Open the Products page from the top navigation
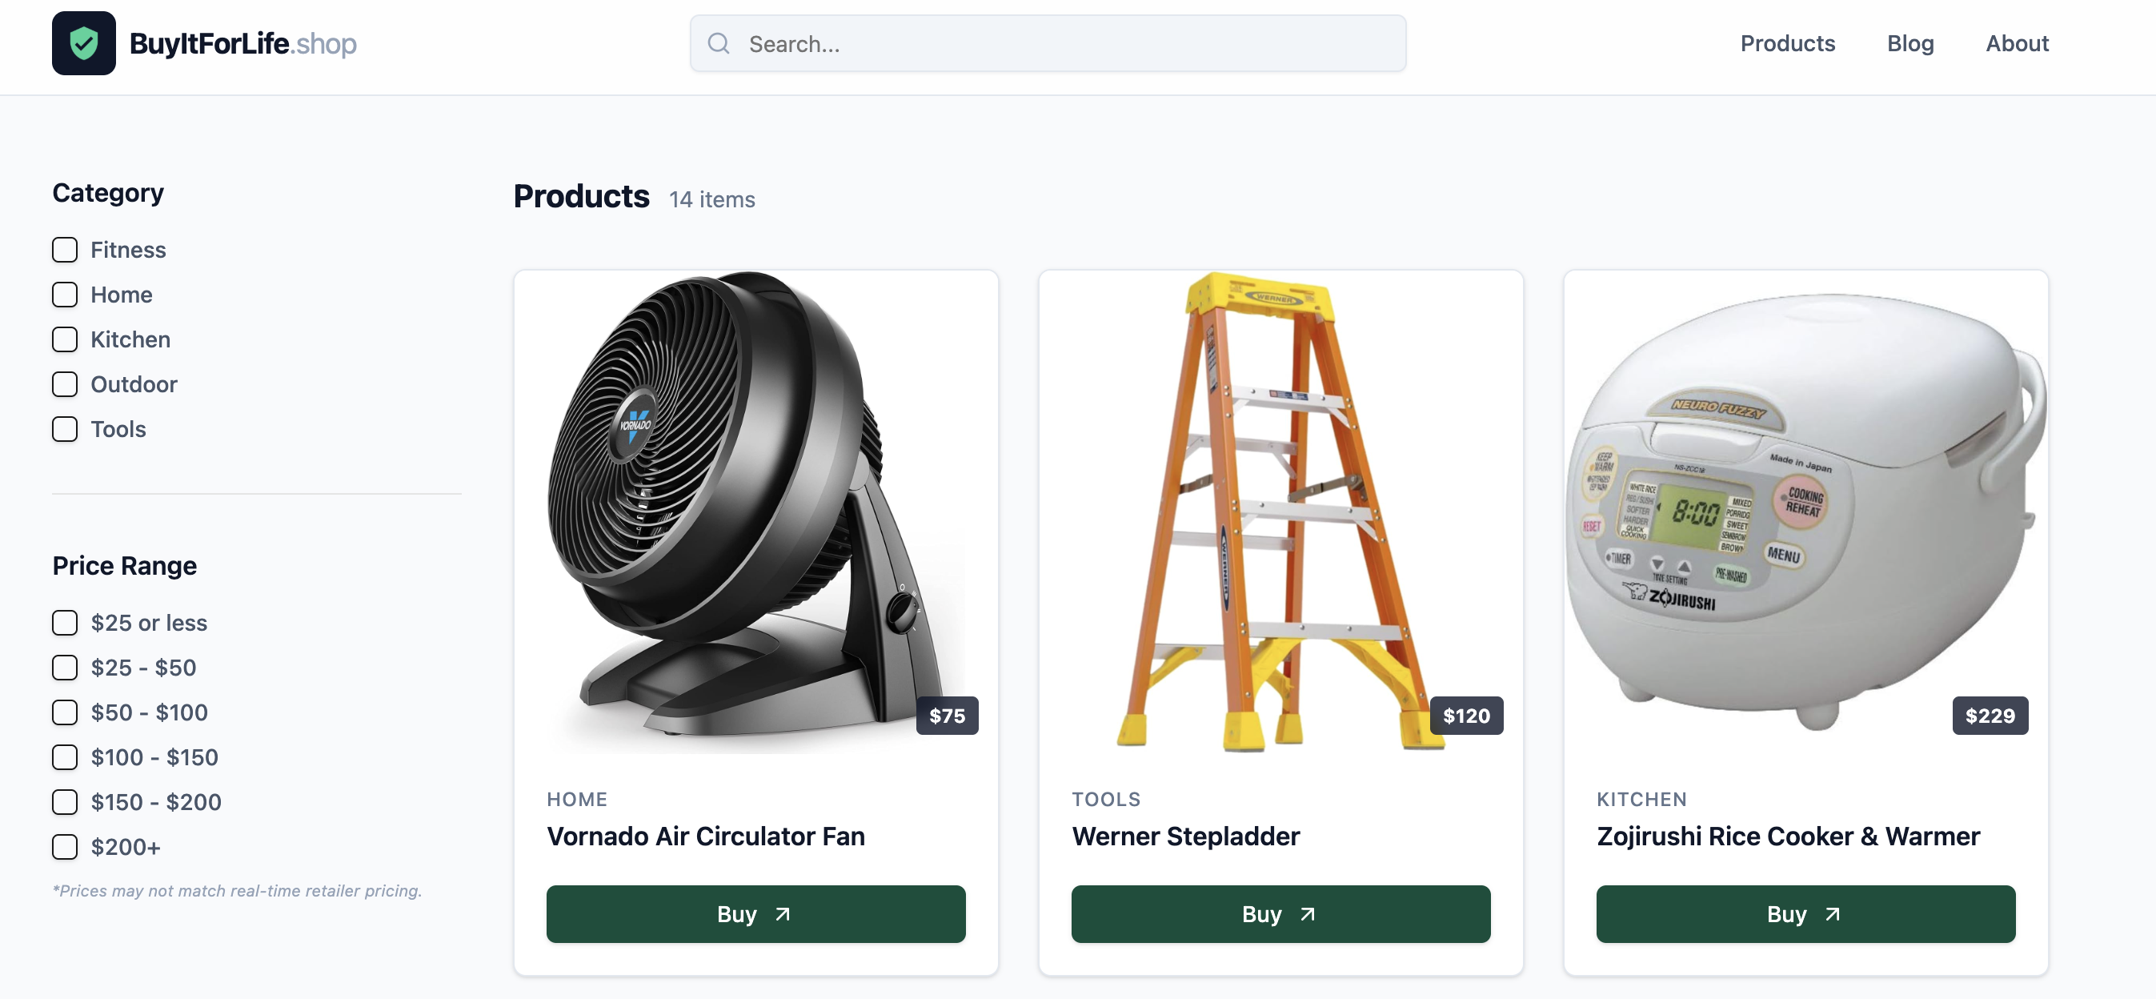2156x999 pixels. click(1787, 42)
